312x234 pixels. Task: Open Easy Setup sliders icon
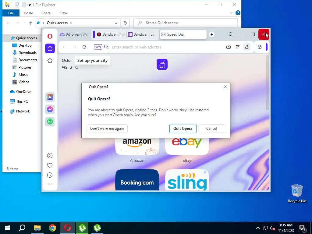coord(238,47)
